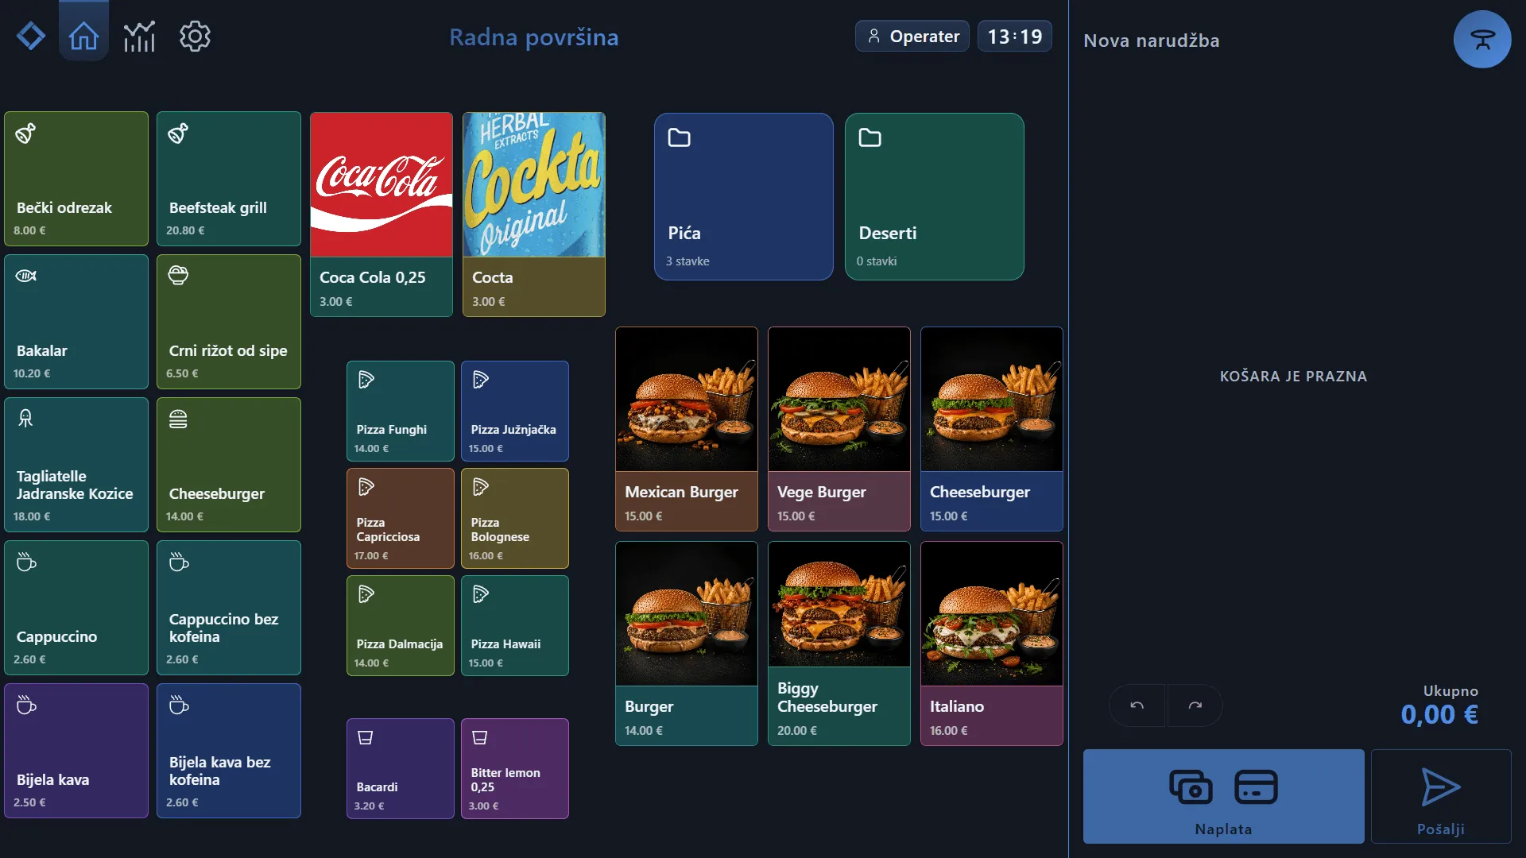This screenshot has height=858, width=1526.
Task: Select Biggy Cheeseburger product
Action: (x=839, y=643)
